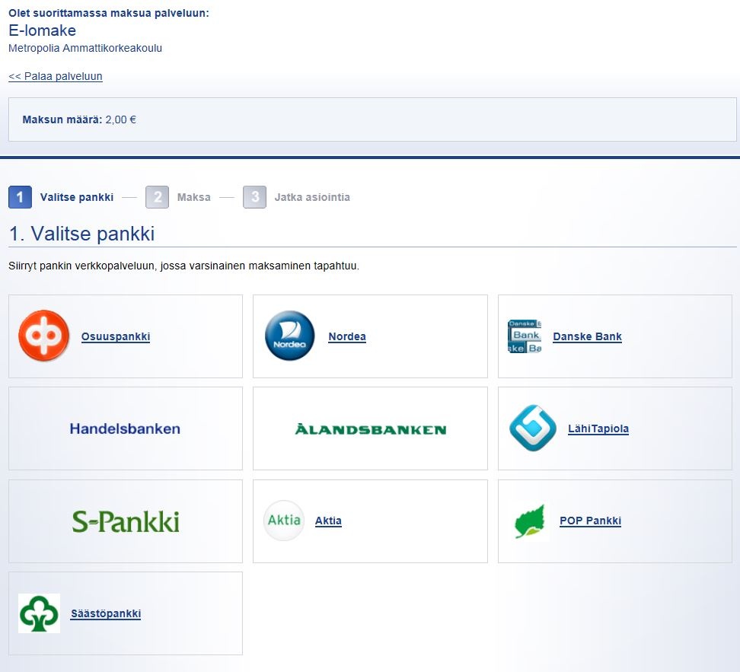Click the Danske Bank logo image
The height and width of the screenshot is (672, 740).
[525, 336]
